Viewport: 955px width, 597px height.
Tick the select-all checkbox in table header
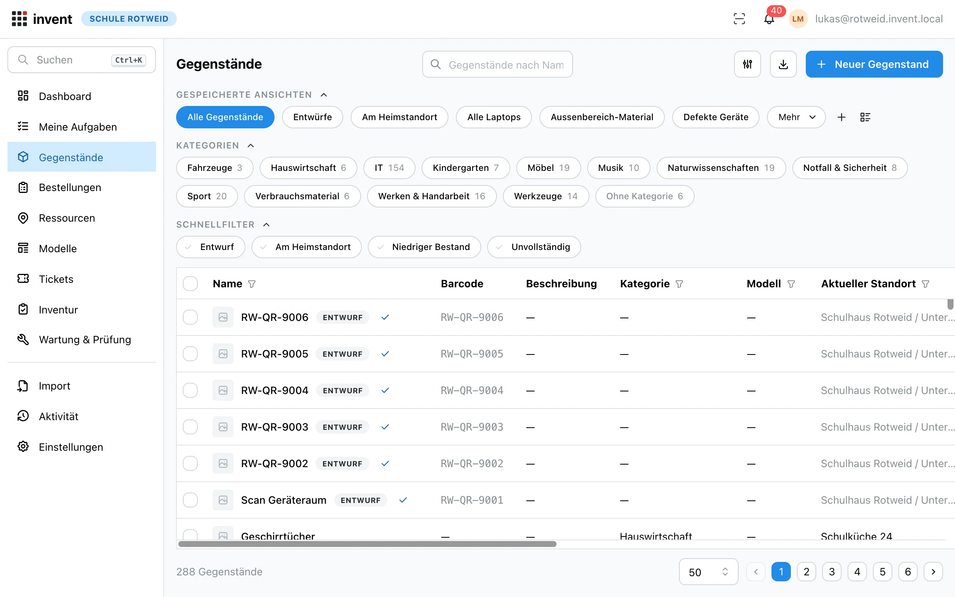pos(190,284)
